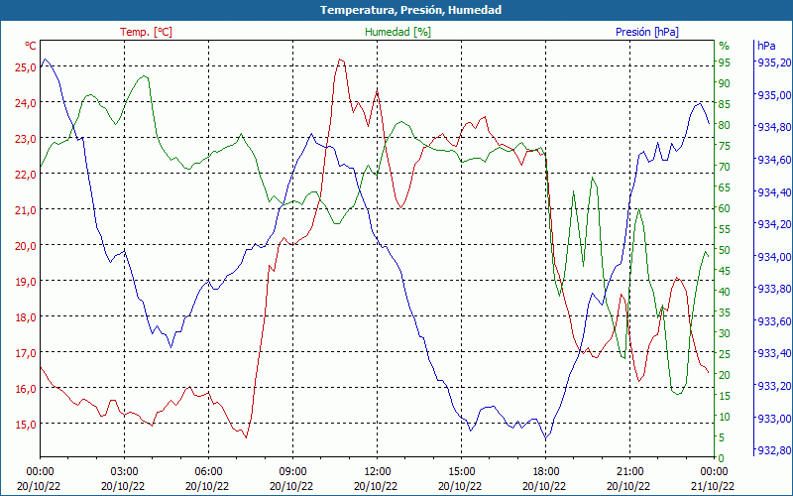Click the blue 'Presión [hPa]' legend label

tap(647, 32)
